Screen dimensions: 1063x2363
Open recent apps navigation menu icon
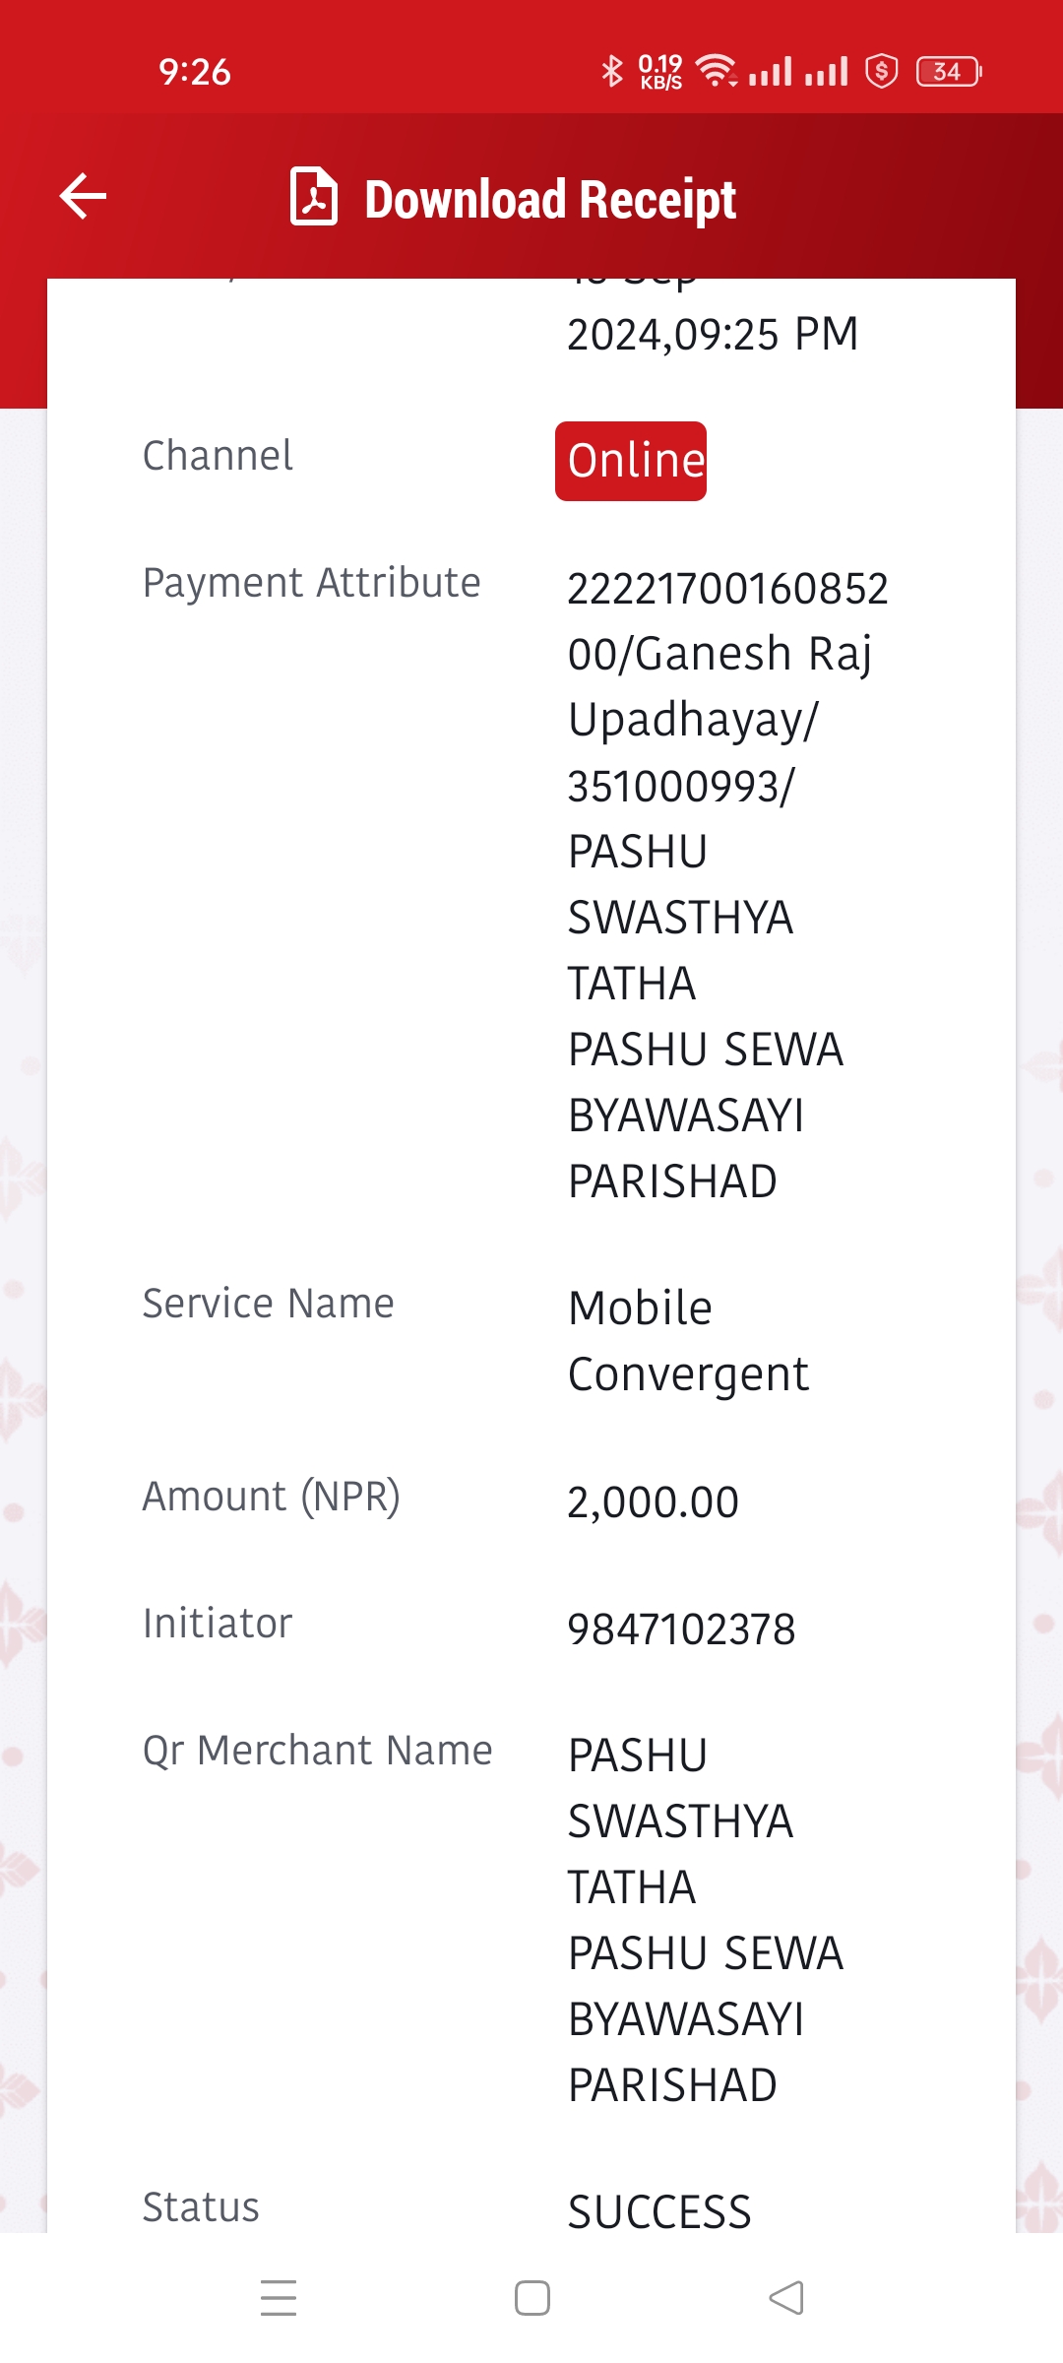click(x=279, y=2297)
